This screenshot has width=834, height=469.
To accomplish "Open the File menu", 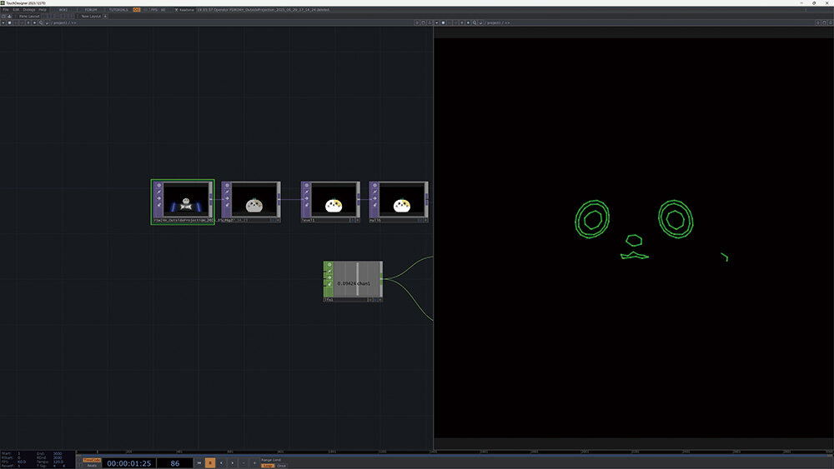I will coord(5,9).
